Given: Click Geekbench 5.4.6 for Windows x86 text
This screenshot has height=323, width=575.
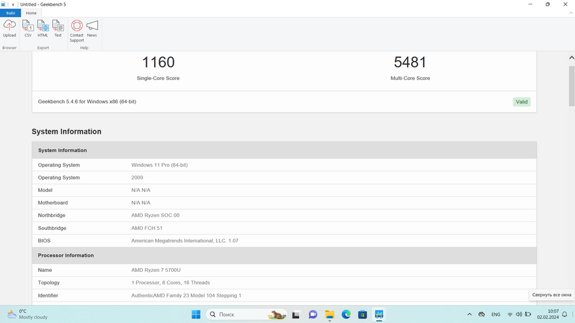Looking at the screenshot, I should (87, 102).
